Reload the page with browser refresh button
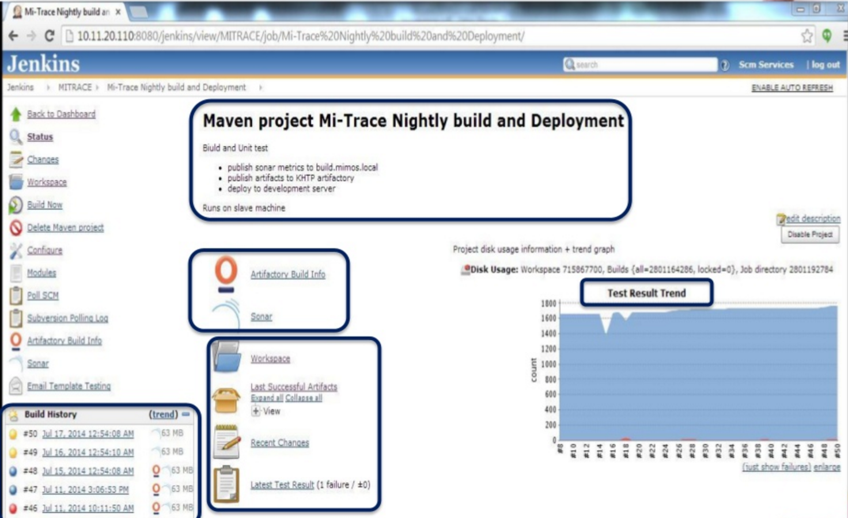848x518 pixels. 50,36
